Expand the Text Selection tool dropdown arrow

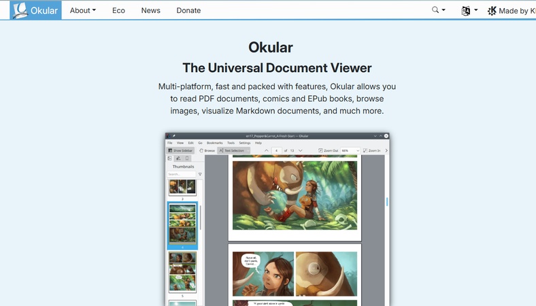pos(248,150)
